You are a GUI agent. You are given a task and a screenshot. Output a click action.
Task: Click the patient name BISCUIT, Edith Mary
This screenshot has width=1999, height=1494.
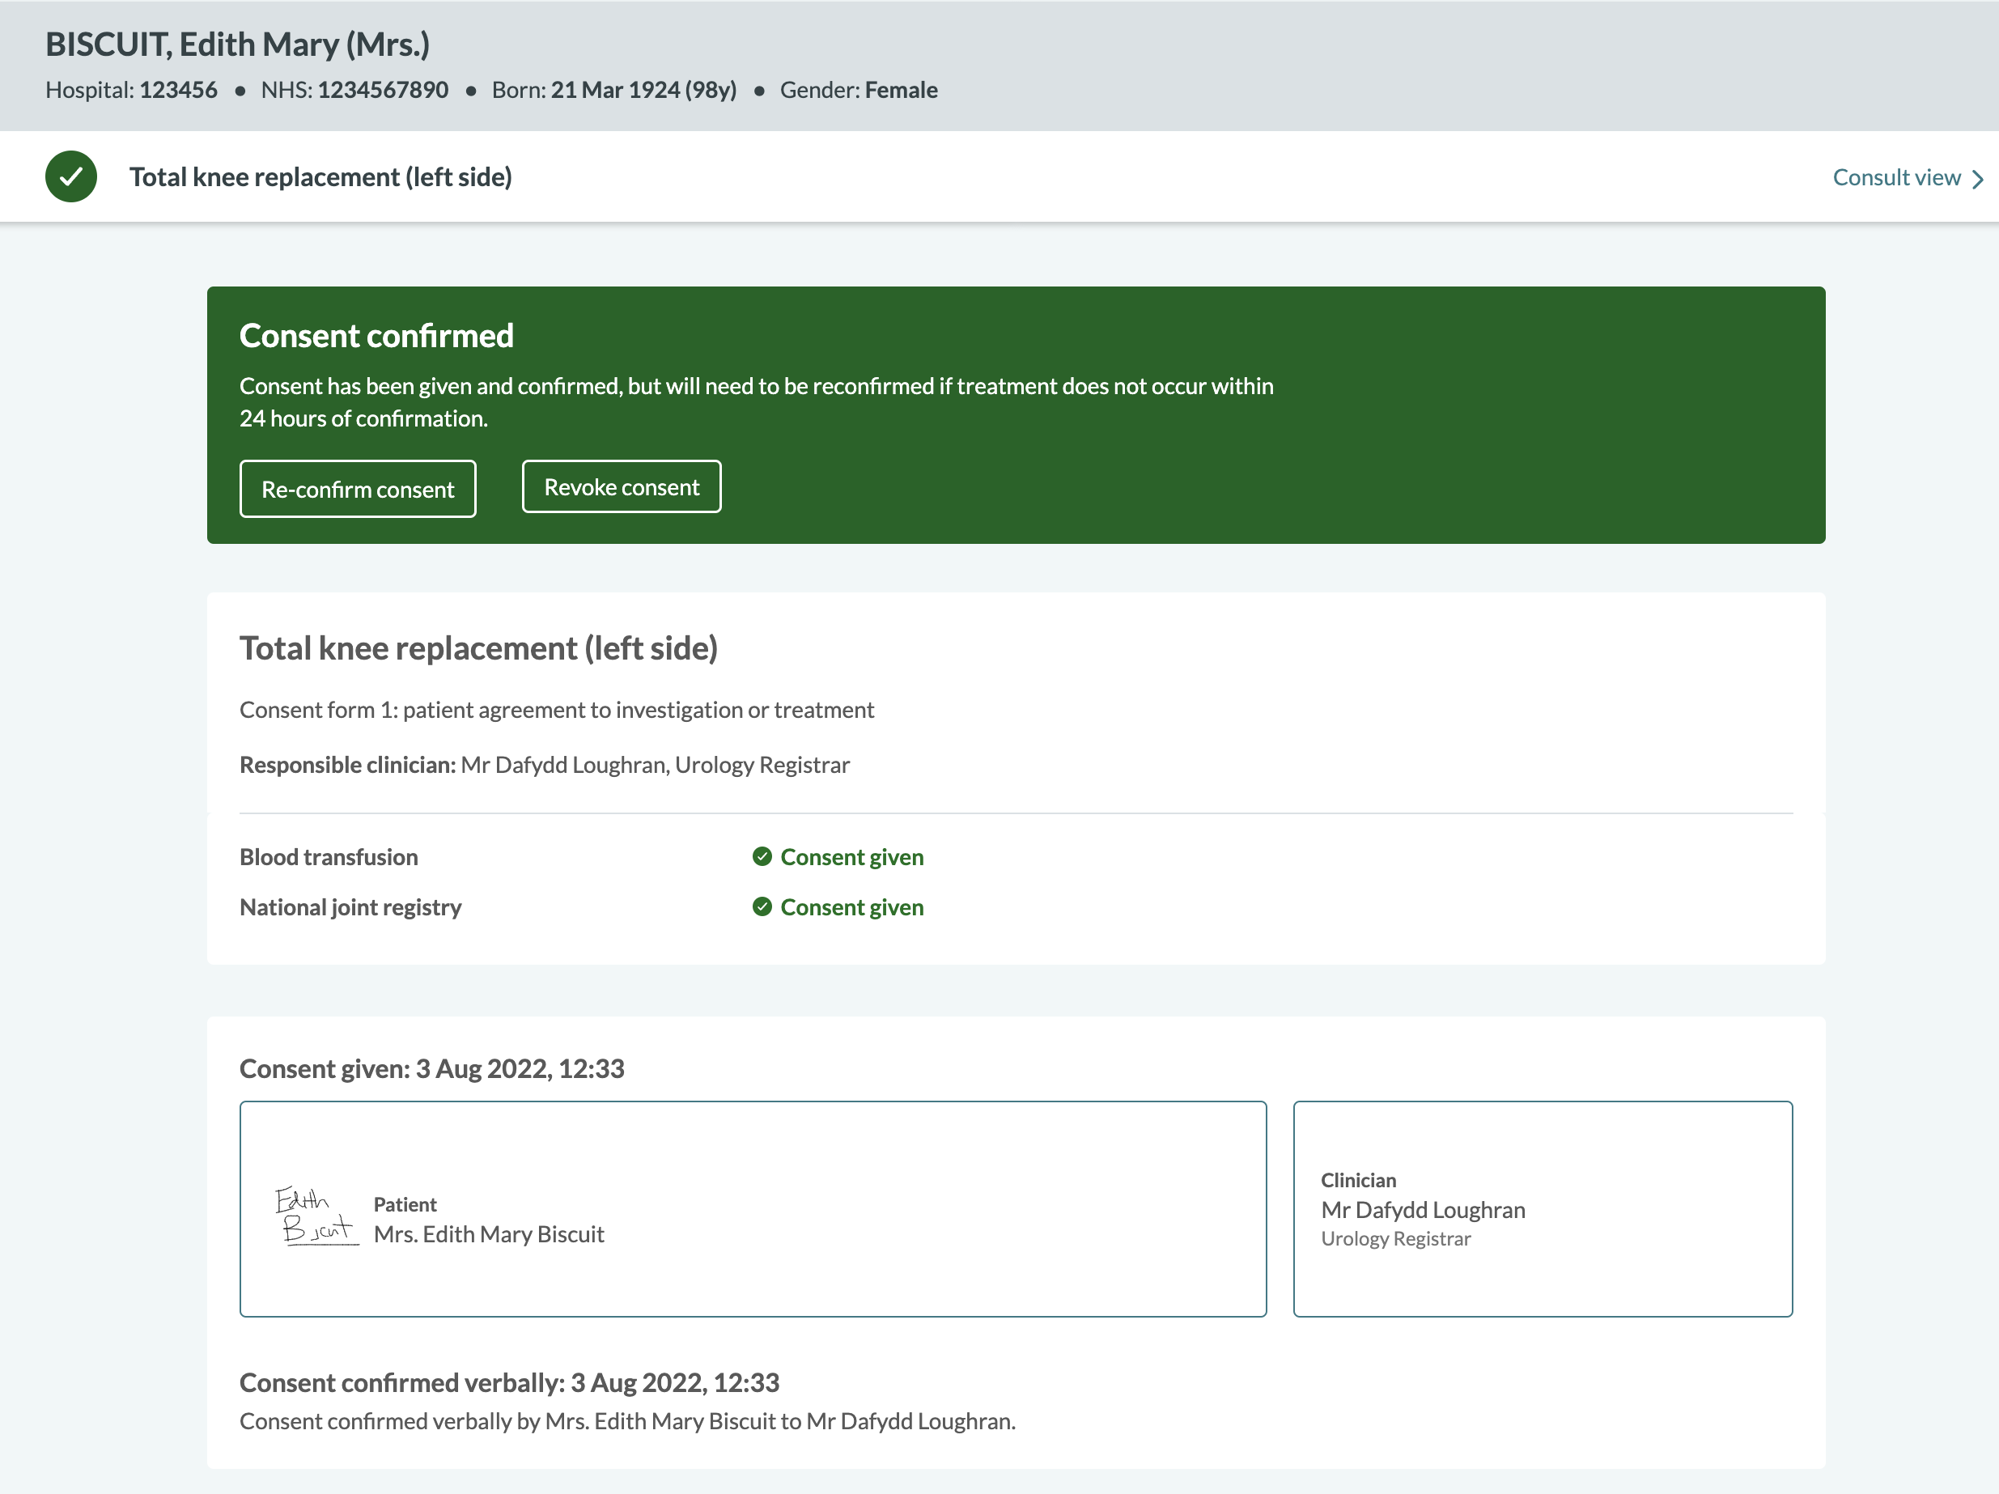(238, 44)
